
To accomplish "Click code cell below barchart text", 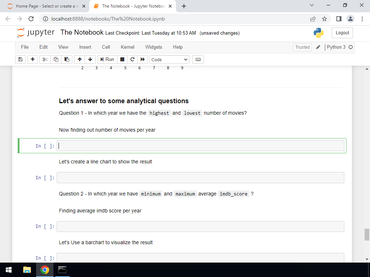I will point(200,258).
